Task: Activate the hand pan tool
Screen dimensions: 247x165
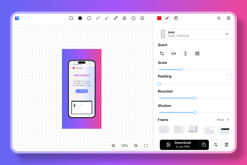Action: [x=176, y=18]
